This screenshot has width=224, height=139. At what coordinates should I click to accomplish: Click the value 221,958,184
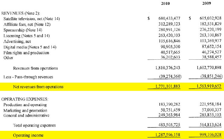210,104
